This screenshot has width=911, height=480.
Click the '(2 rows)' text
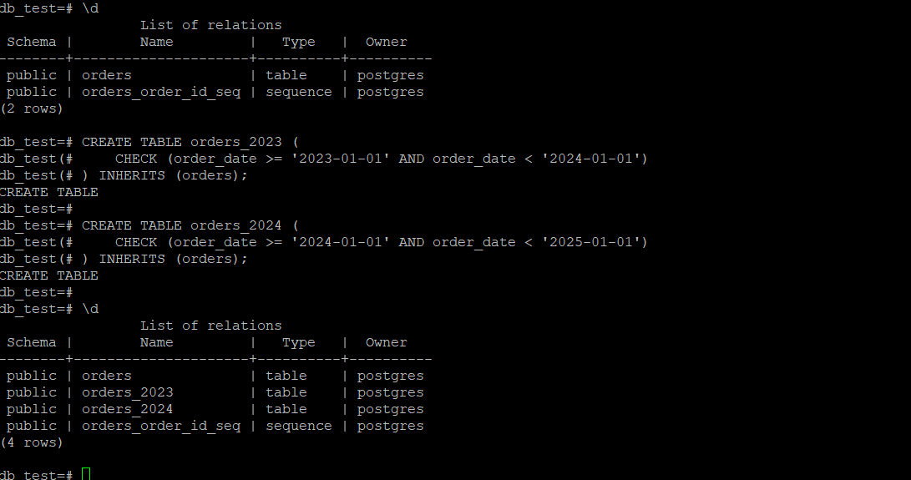pos(32,109)
